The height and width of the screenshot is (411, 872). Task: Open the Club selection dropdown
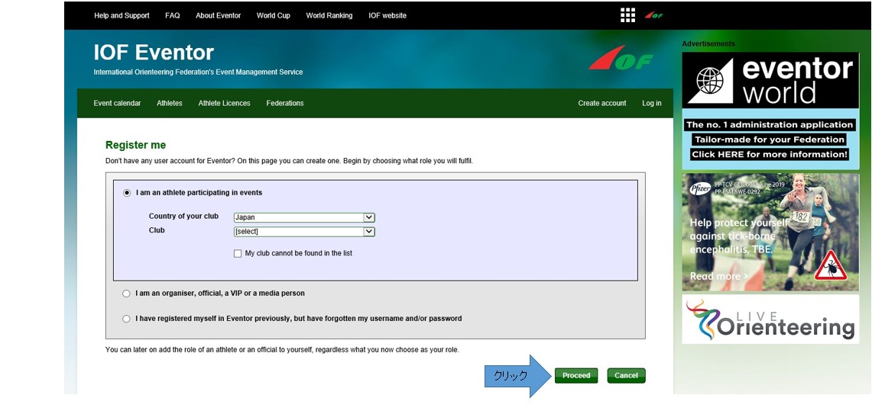pos(304,232)
